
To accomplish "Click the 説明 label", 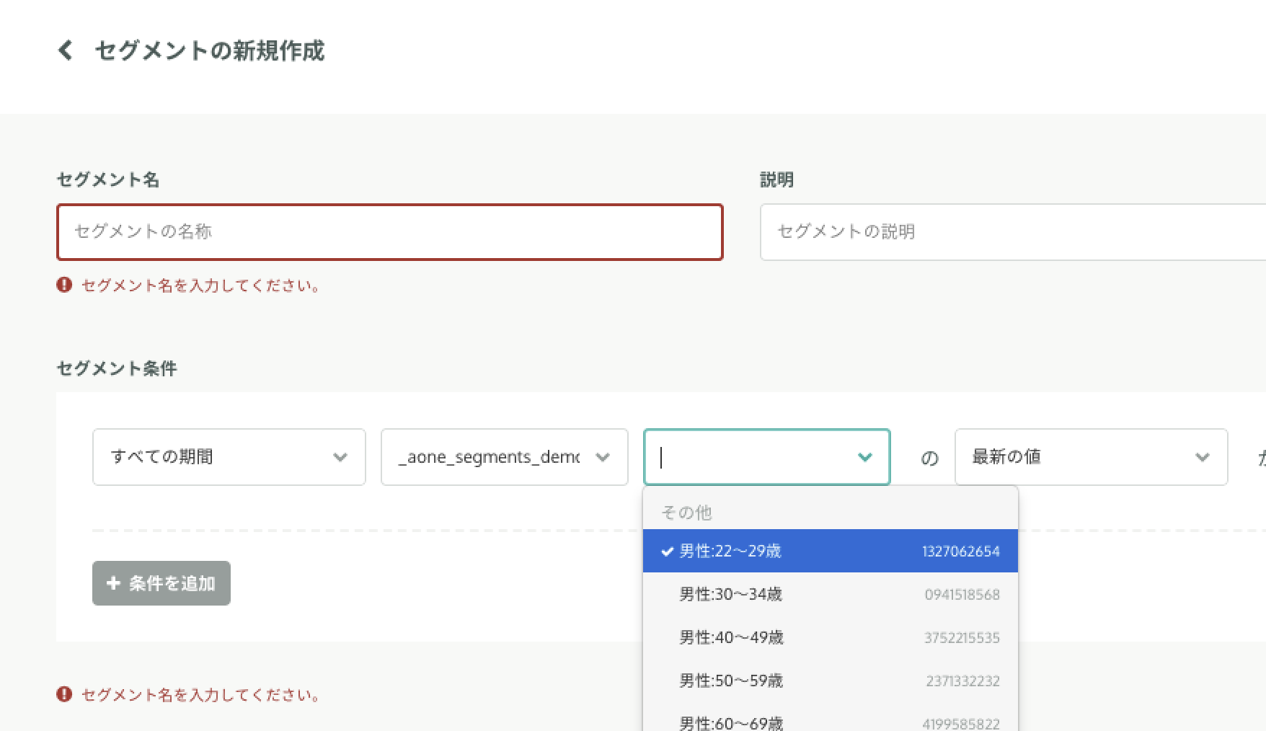I will 777,180.
